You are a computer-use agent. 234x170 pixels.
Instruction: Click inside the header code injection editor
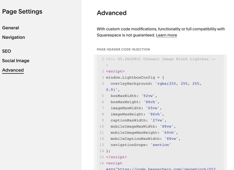click(x=160, y=112)
